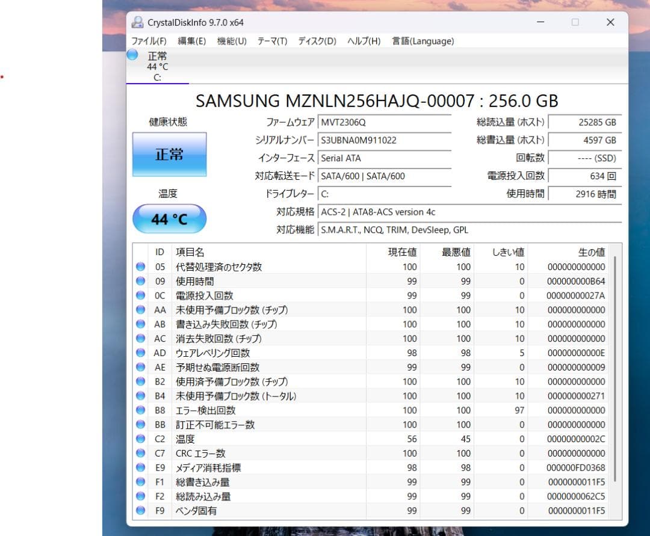Click the blue circle above the 正常 label
650x536 pixels.
click(132, 55)
